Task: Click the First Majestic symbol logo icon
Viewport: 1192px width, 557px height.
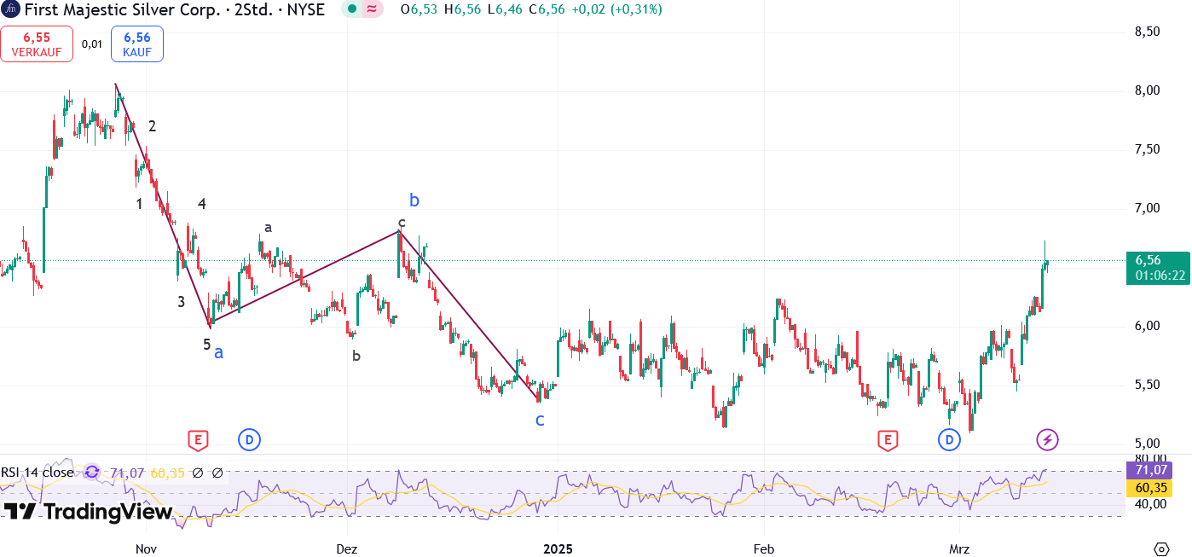Action: (x=11, y=9)
